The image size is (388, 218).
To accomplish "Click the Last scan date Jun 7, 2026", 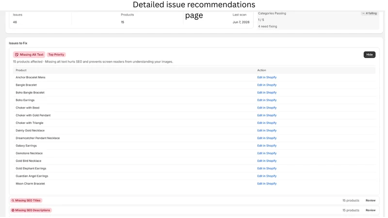I will pos(241,22).
